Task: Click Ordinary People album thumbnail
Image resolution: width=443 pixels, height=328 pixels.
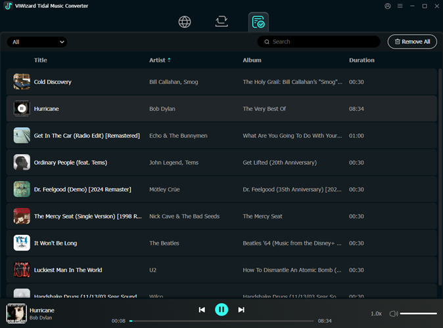Action: (22, 162)
